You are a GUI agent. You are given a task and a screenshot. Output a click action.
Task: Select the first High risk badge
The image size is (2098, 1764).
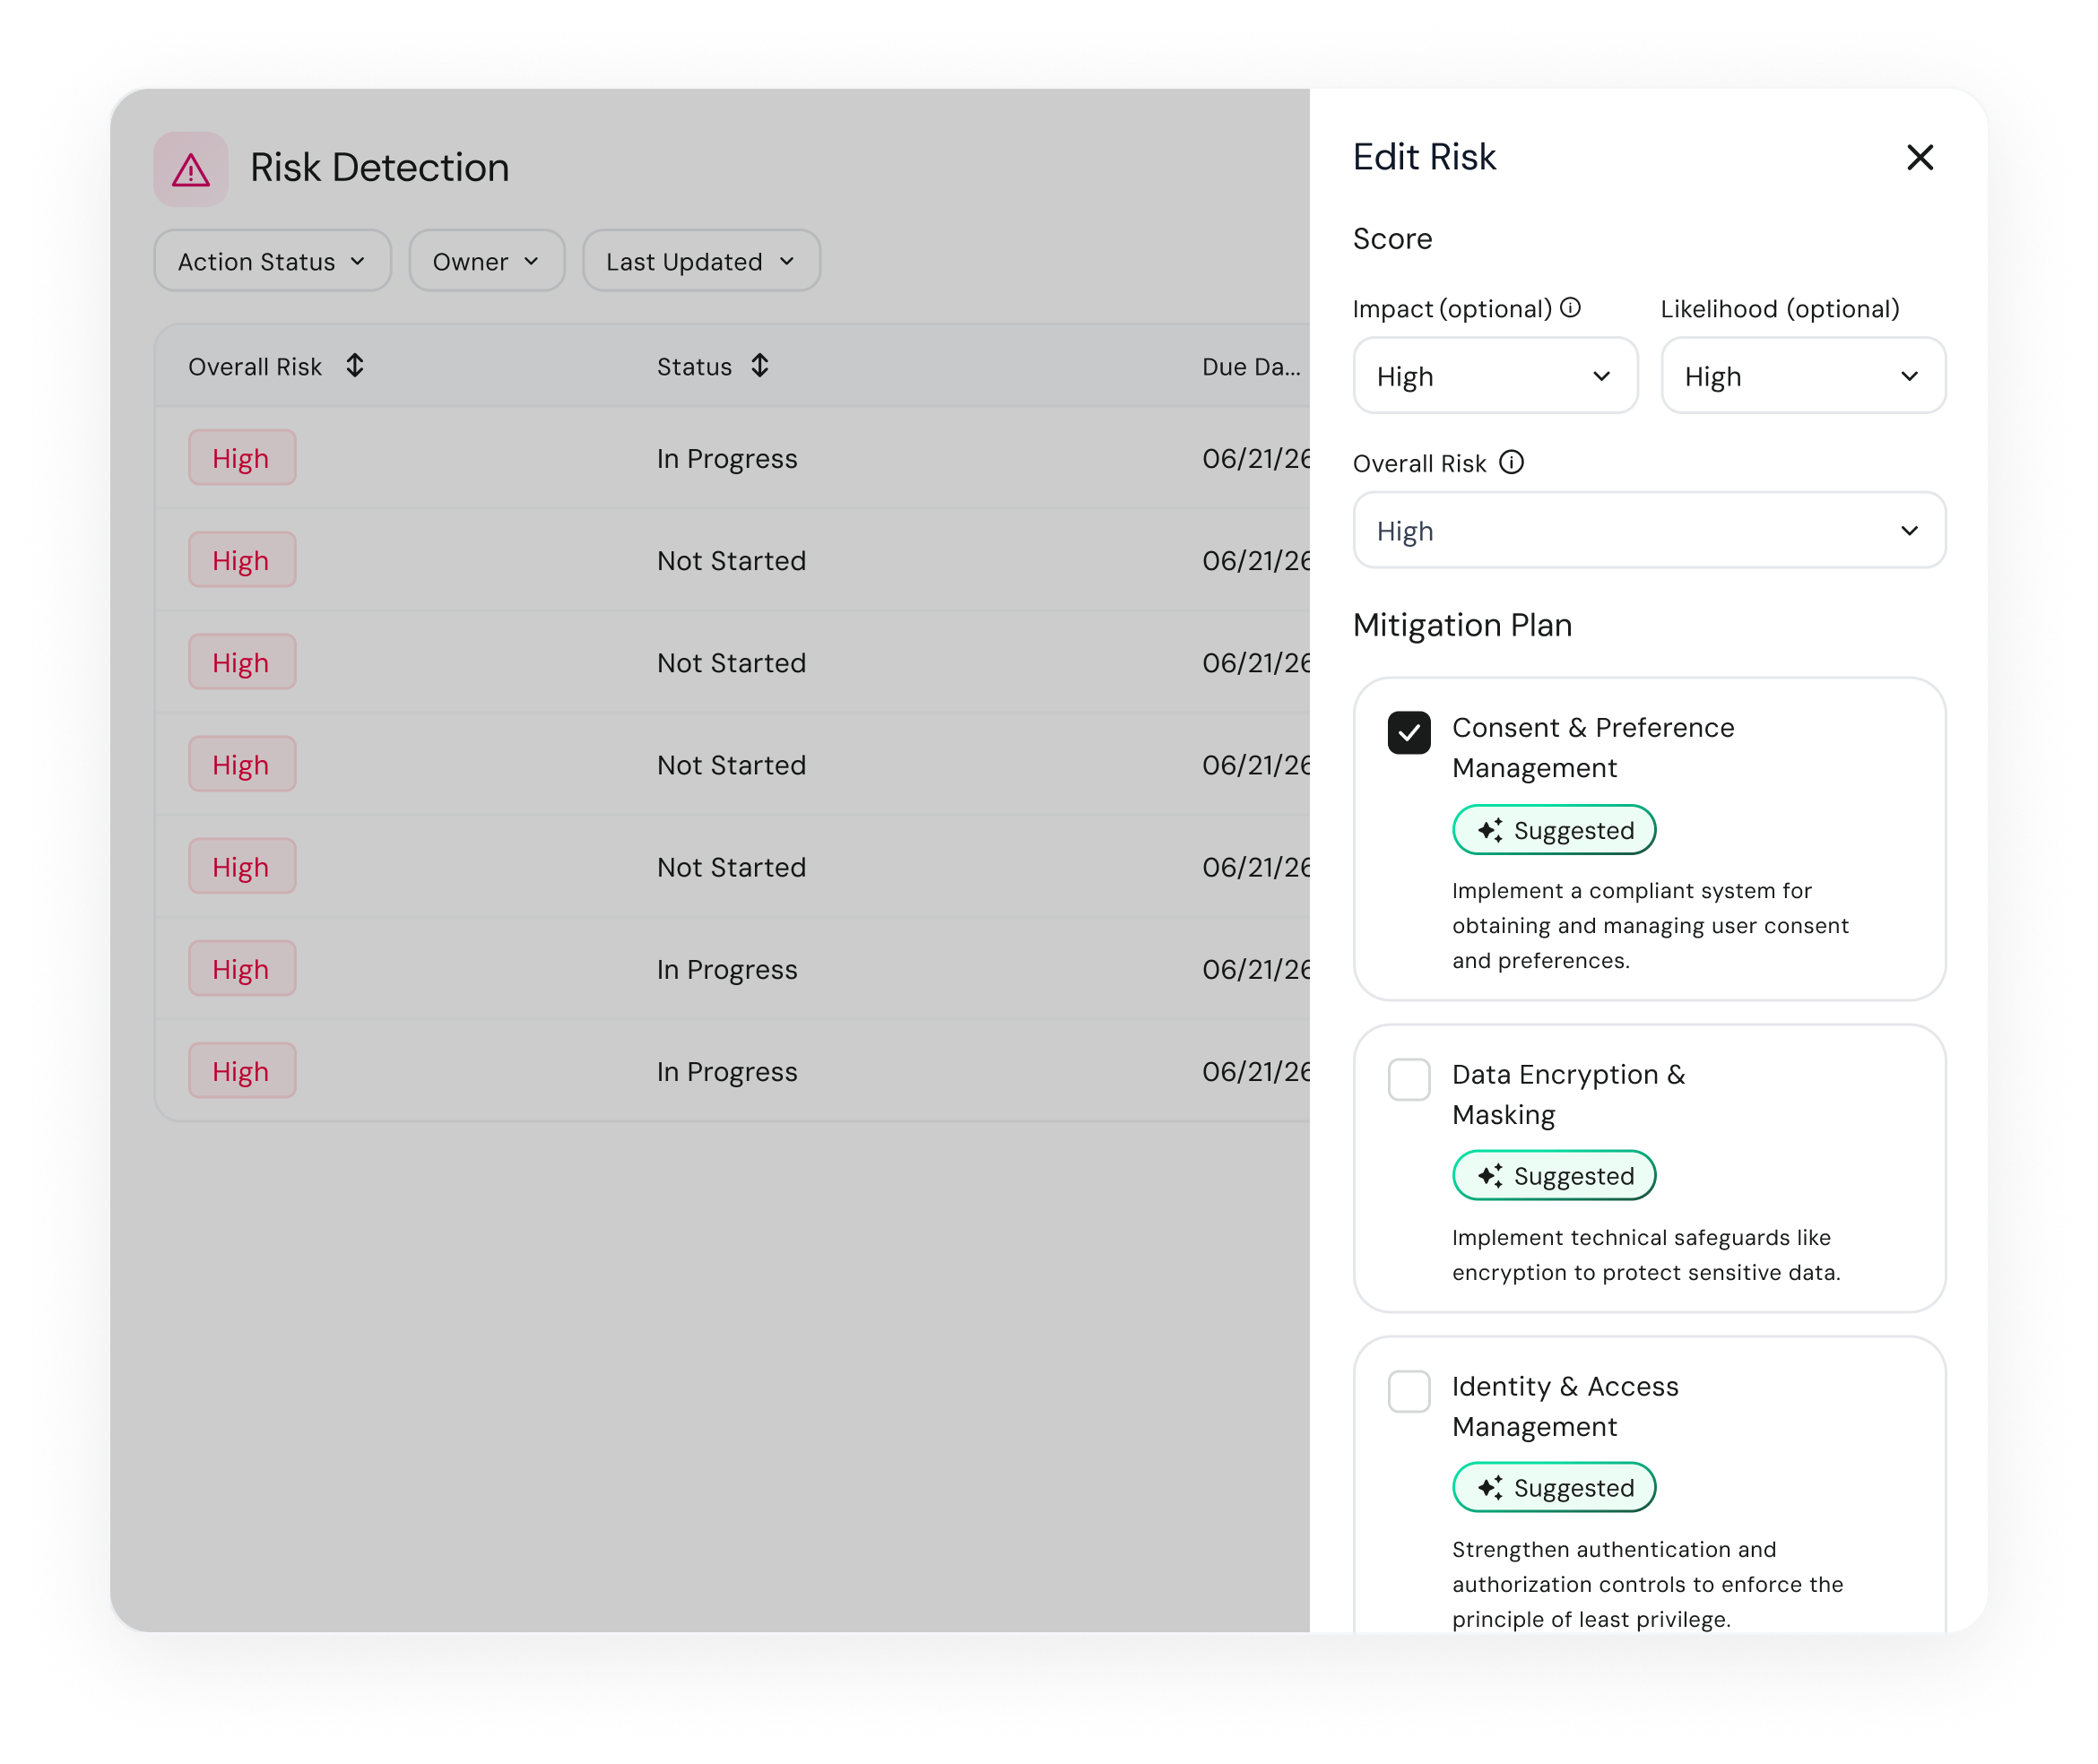tap(241, 458)
